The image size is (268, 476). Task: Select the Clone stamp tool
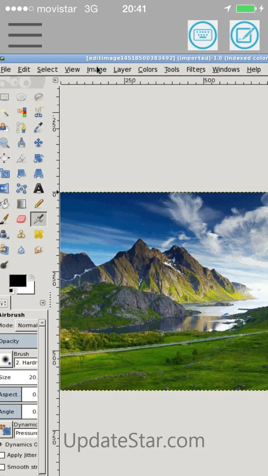(21, 234)
